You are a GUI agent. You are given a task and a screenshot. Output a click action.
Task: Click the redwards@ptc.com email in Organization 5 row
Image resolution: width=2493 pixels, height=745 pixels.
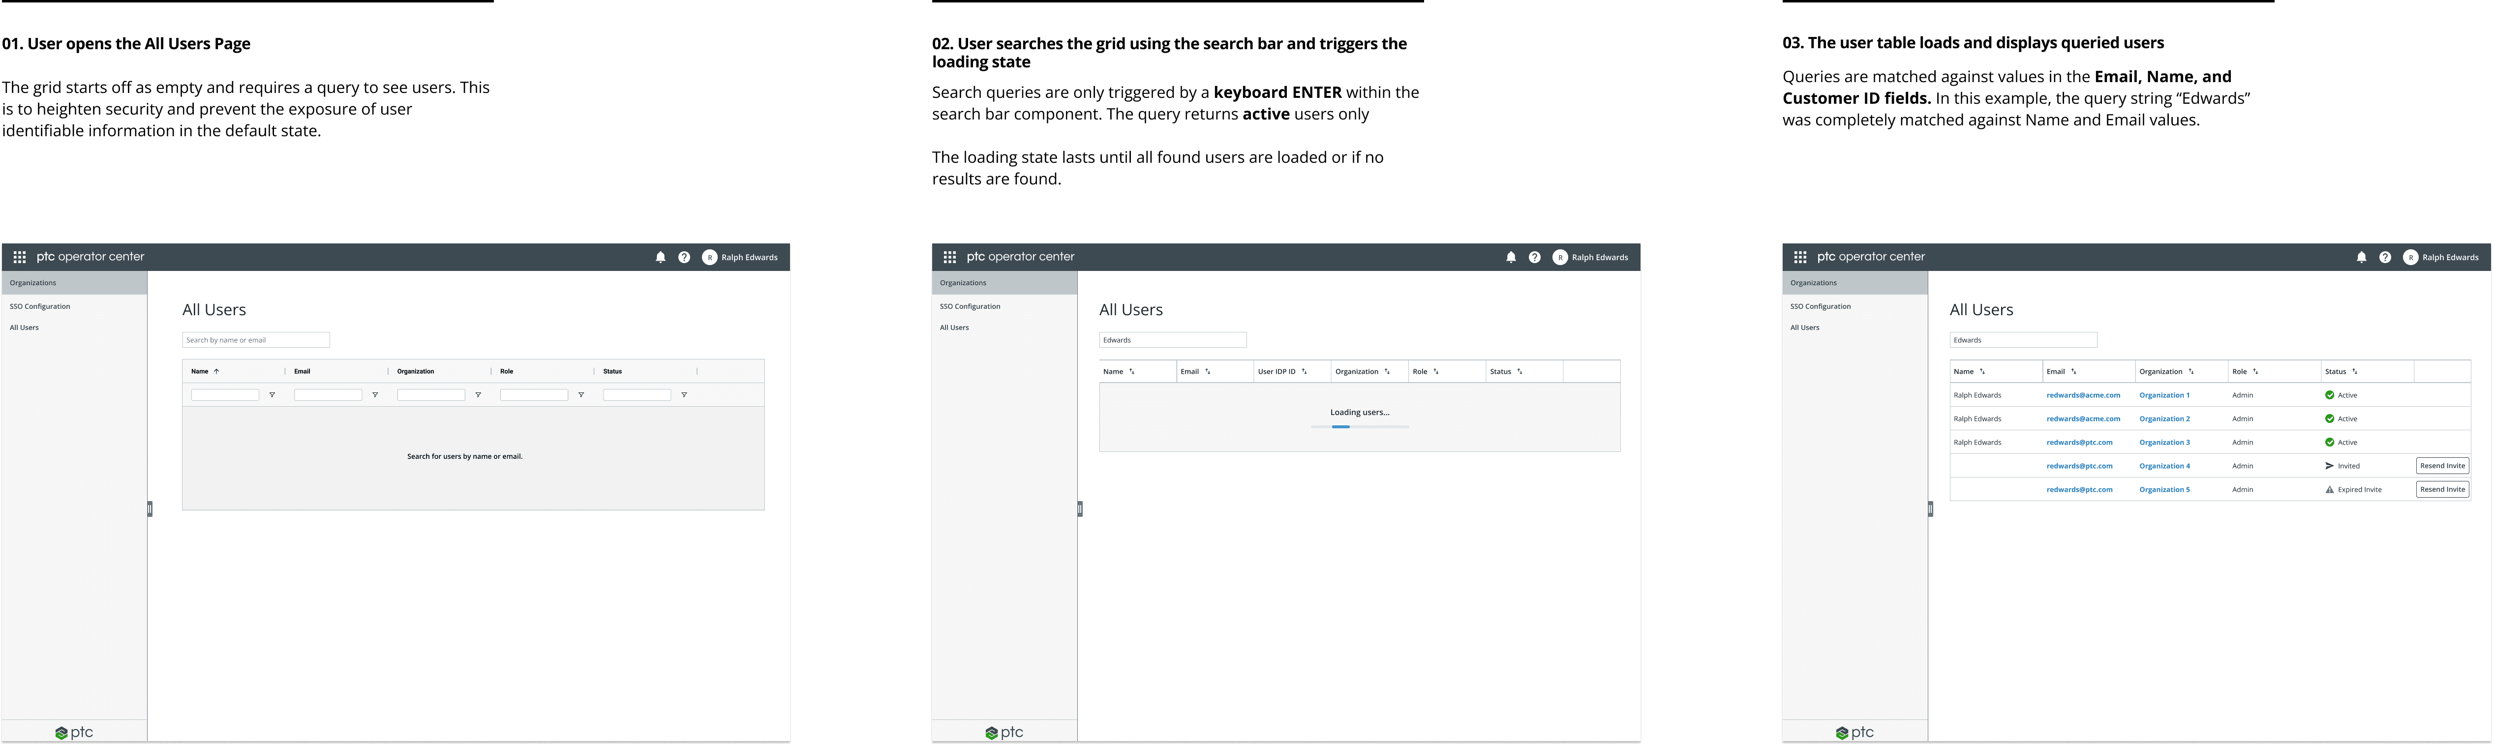tap(2079, 490)
